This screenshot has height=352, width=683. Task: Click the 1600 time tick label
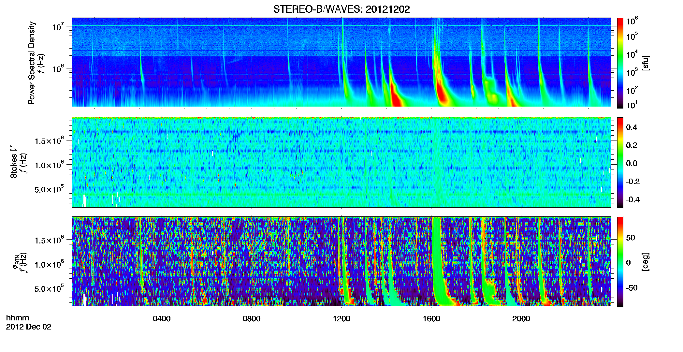pyautogui.click(x=431, y=319)
